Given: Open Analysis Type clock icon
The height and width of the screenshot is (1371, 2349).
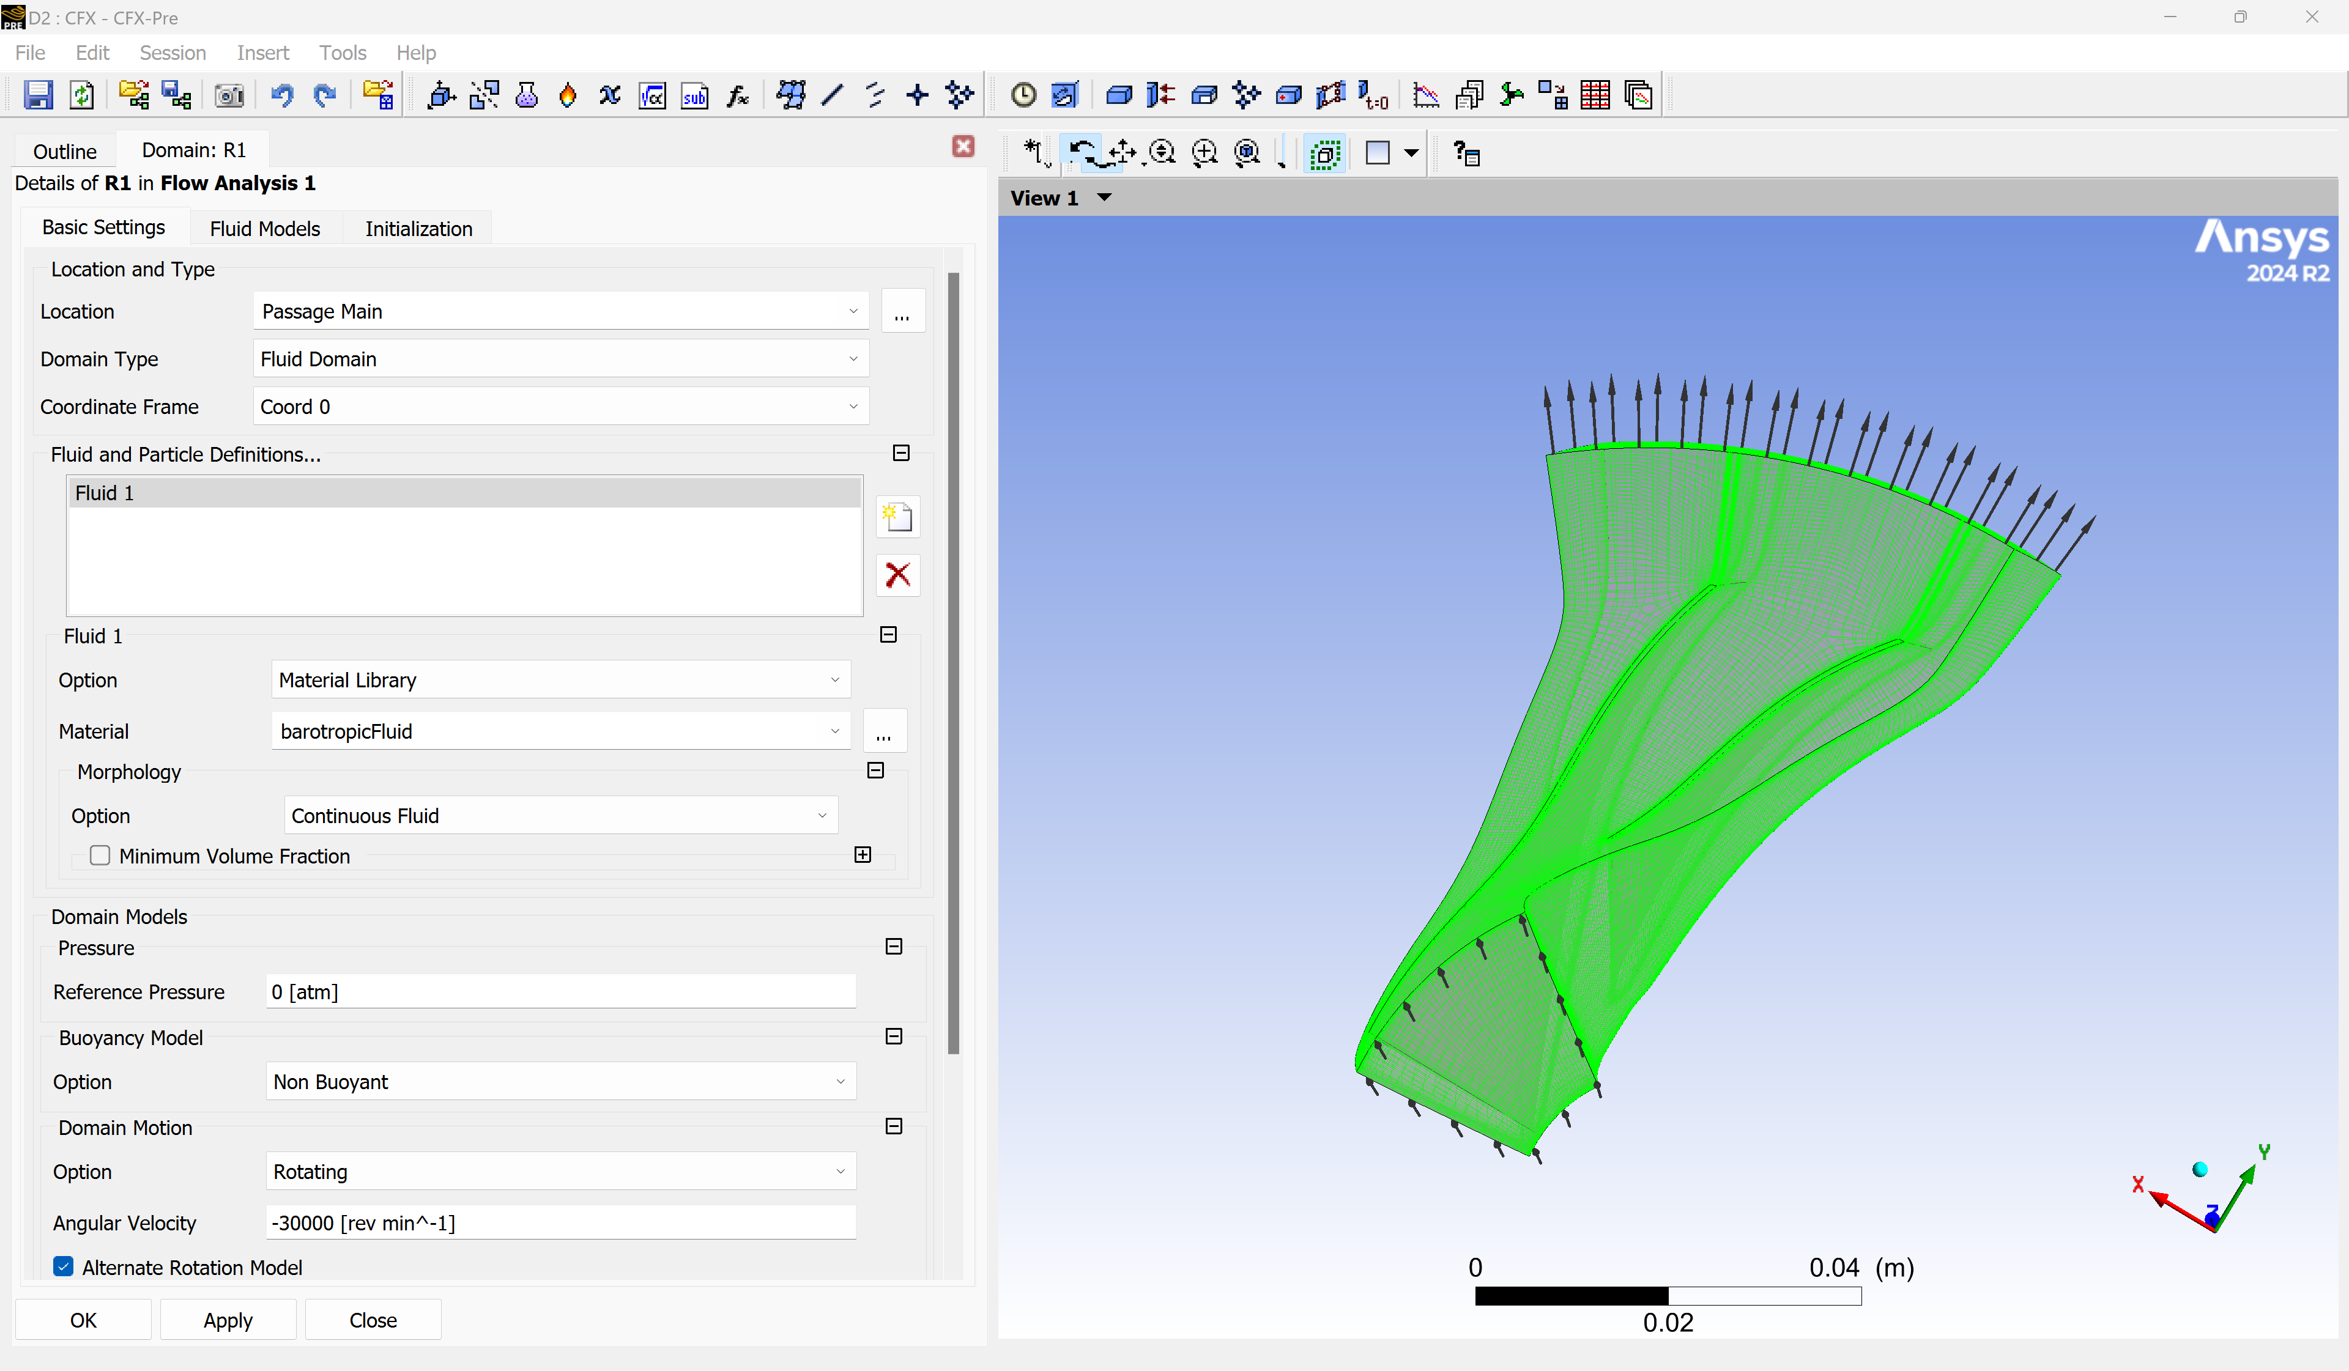Looking at the screenshot, I should [1023, 95].
